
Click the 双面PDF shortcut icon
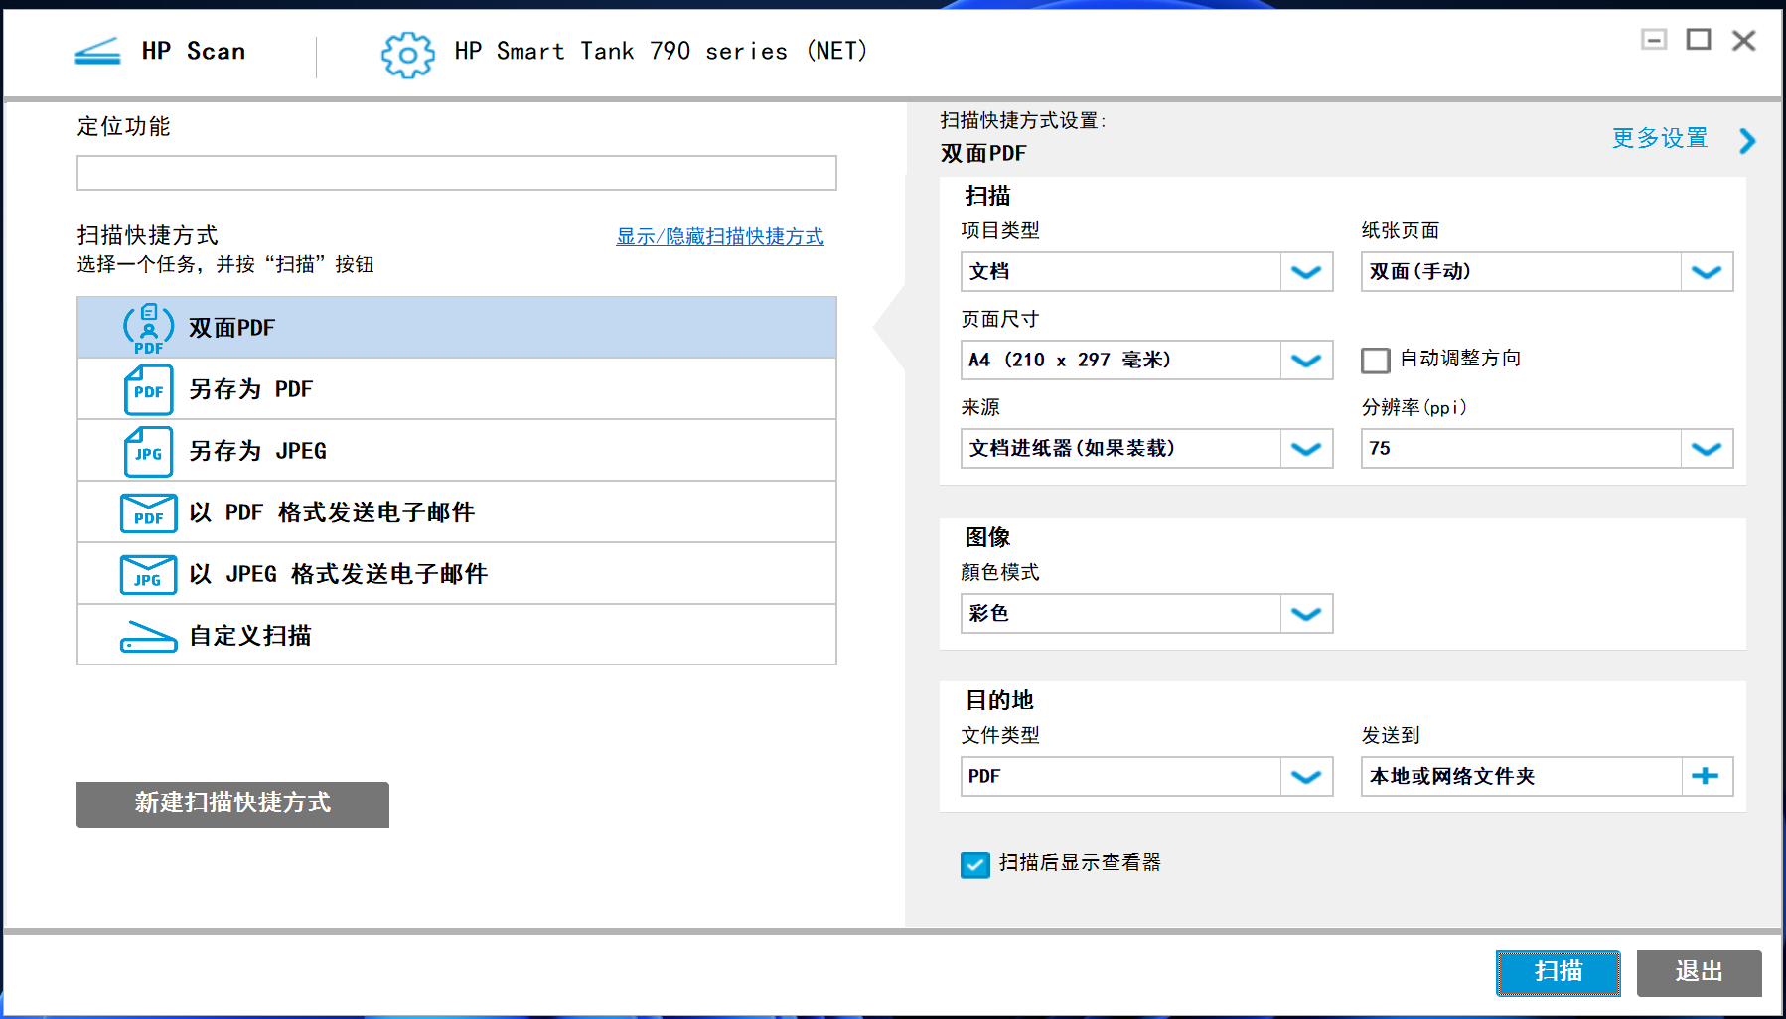point(147,327)
